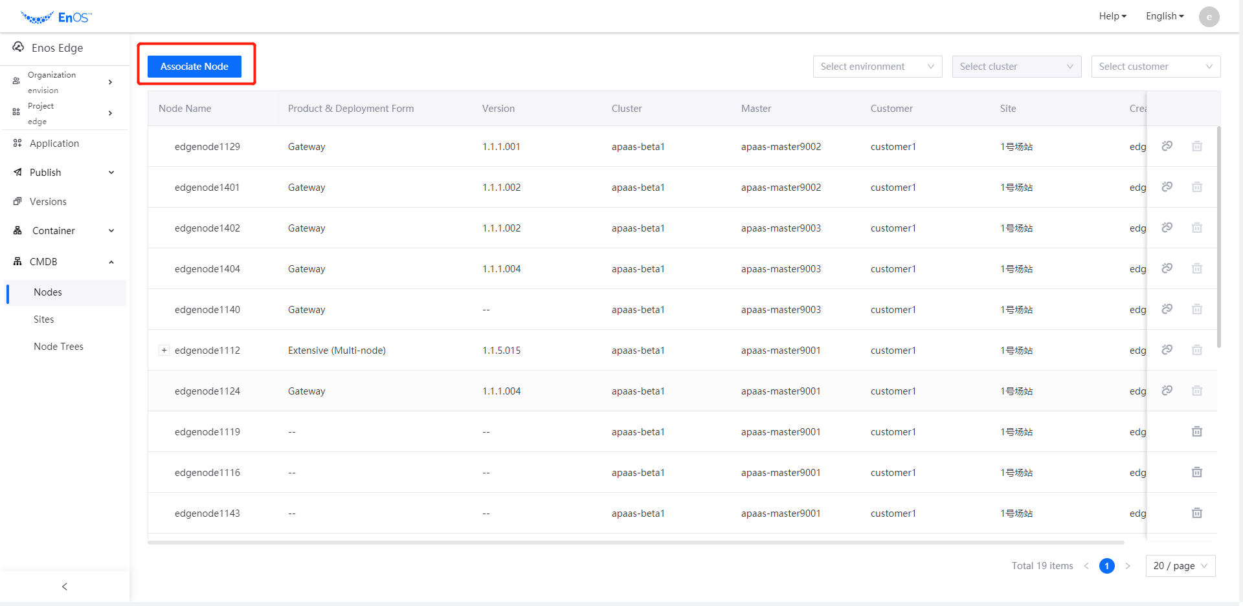This screenshot has height=606, width=1243.
Task: Click the Enos Edge cloud icon
Action: pyautogui.click(x=18, y=47)
